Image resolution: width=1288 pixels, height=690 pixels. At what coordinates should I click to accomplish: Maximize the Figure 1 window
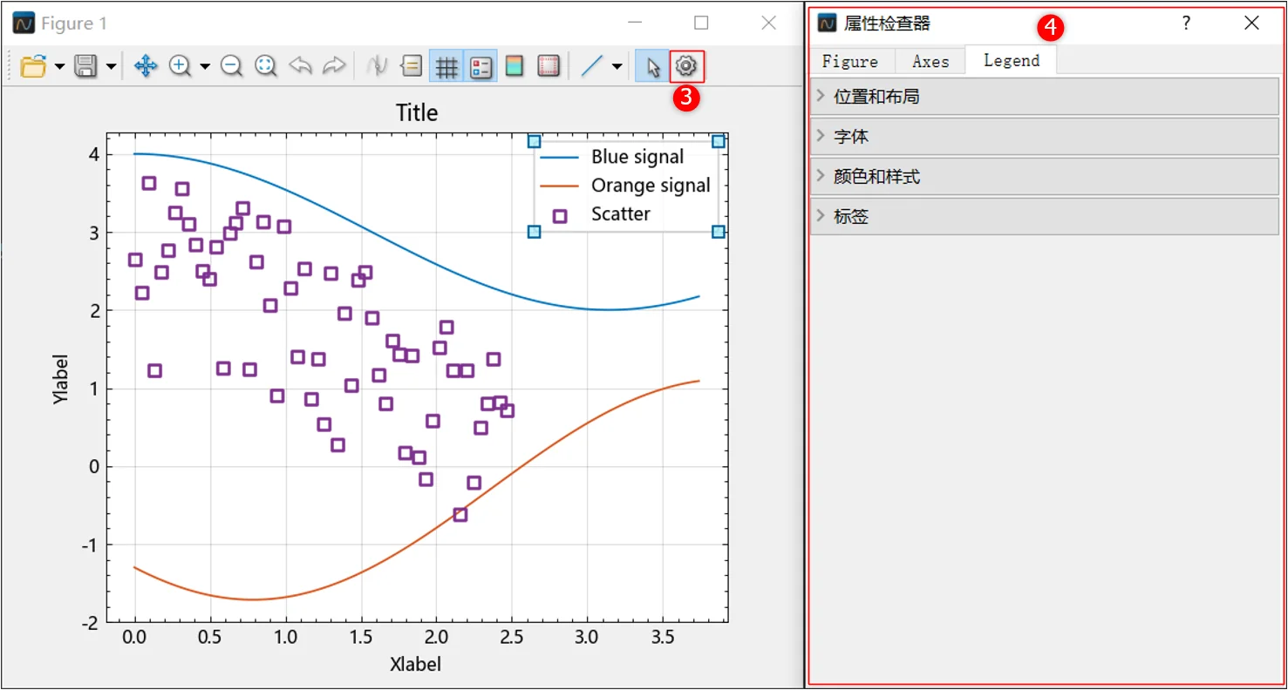701,24
